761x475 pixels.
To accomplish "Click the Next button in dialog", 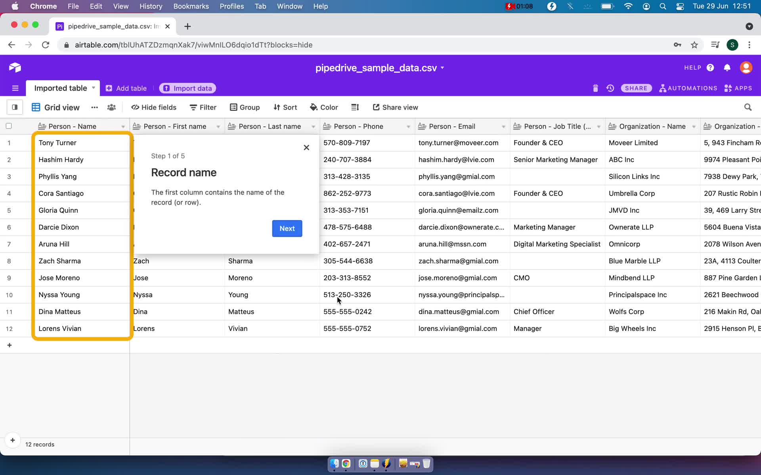I will click(287, 228).
